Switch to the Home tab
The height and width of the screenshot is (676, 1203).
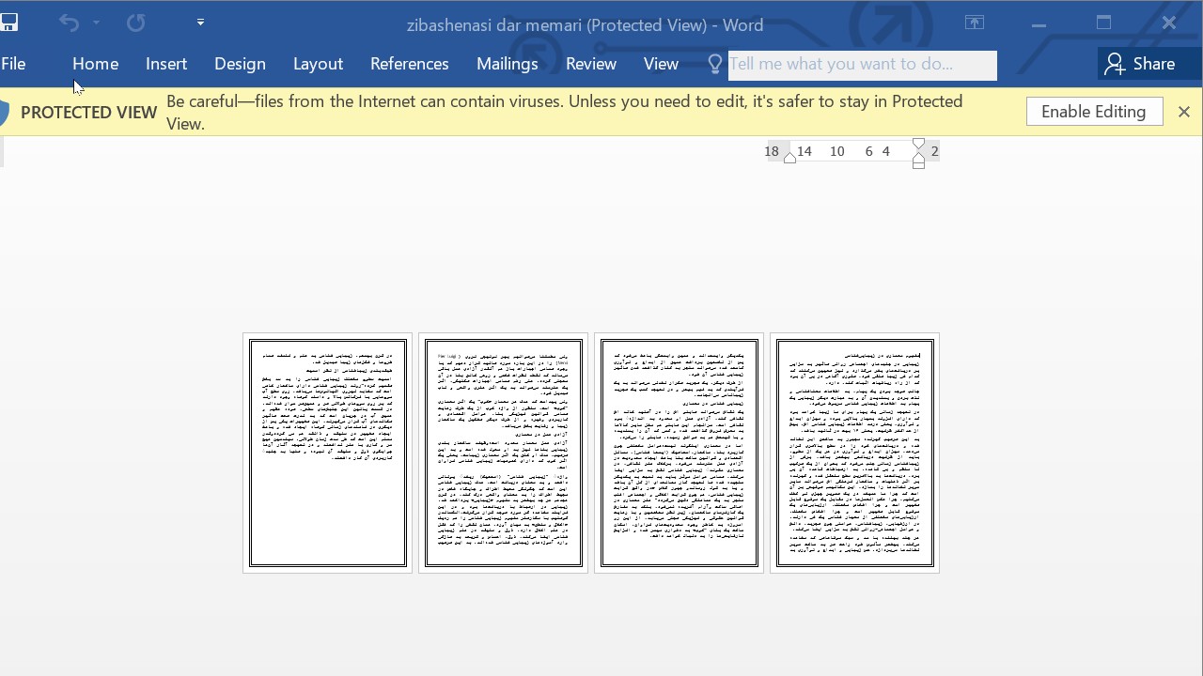pos(95,64)
